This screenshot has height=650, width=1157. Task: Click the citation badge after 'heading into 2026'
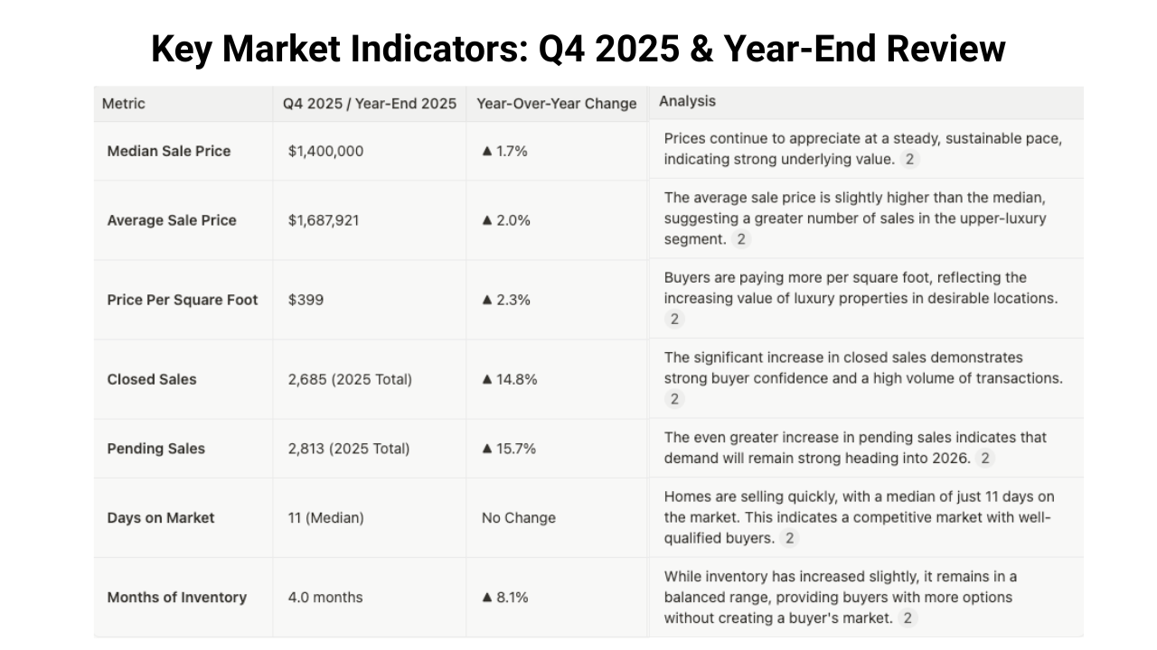pyautogui.click(x=985, y=458)
